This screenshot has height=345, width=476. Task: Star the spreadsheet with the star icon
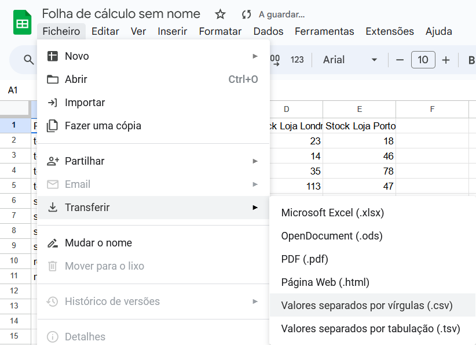(220, 14)
